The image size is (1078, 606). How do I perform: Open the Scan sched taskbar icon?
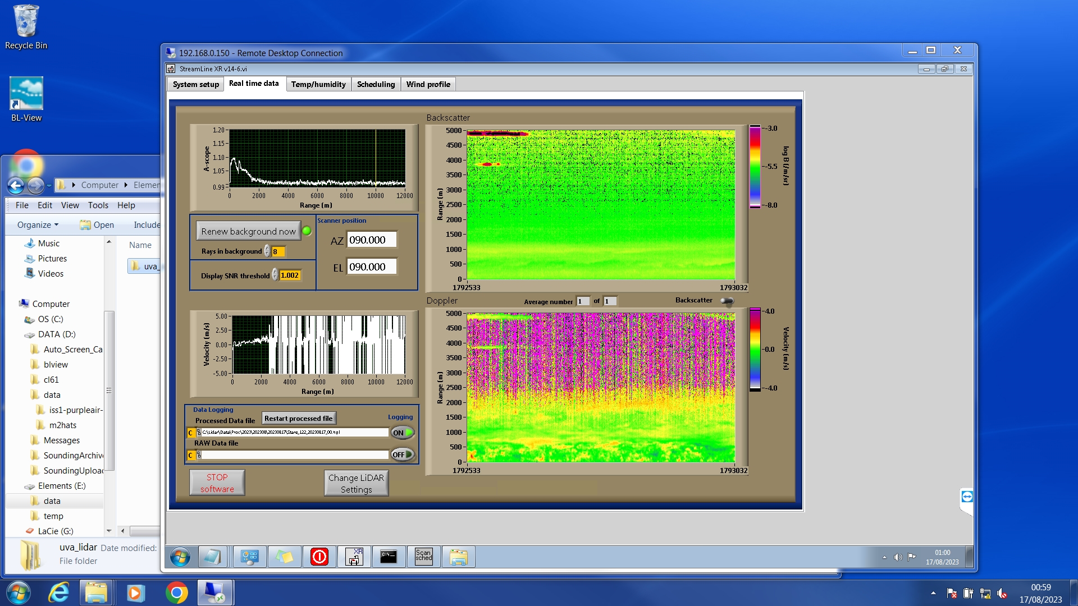pos(423,556)
